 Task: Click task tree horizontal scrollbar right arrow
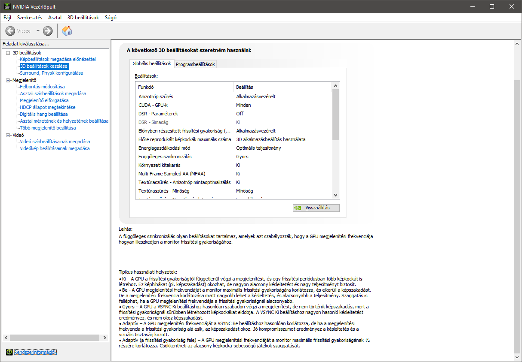[x=105, y=338]
